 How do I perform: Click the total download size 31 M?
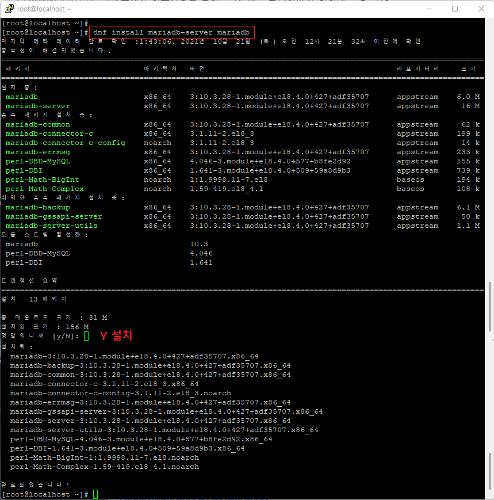click(98, 318)
